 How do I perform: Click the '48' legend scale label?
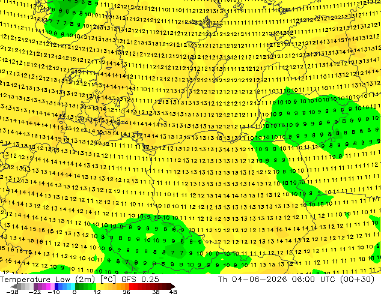click(x=173, y=292)
